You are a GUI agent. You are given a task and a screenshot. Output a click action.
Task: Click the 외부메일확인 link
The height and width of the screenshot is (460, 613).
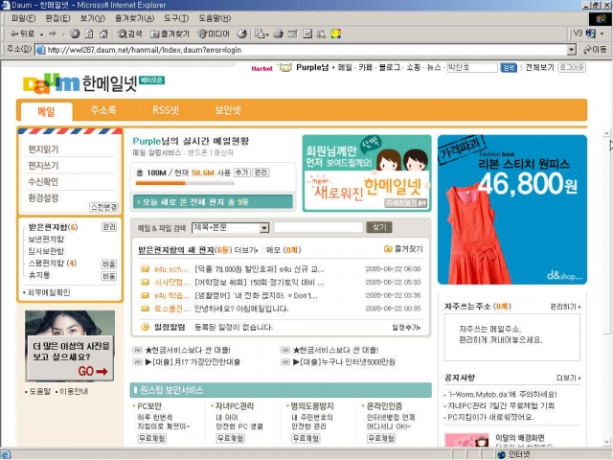pyautogui.click(x=49, y=292)
